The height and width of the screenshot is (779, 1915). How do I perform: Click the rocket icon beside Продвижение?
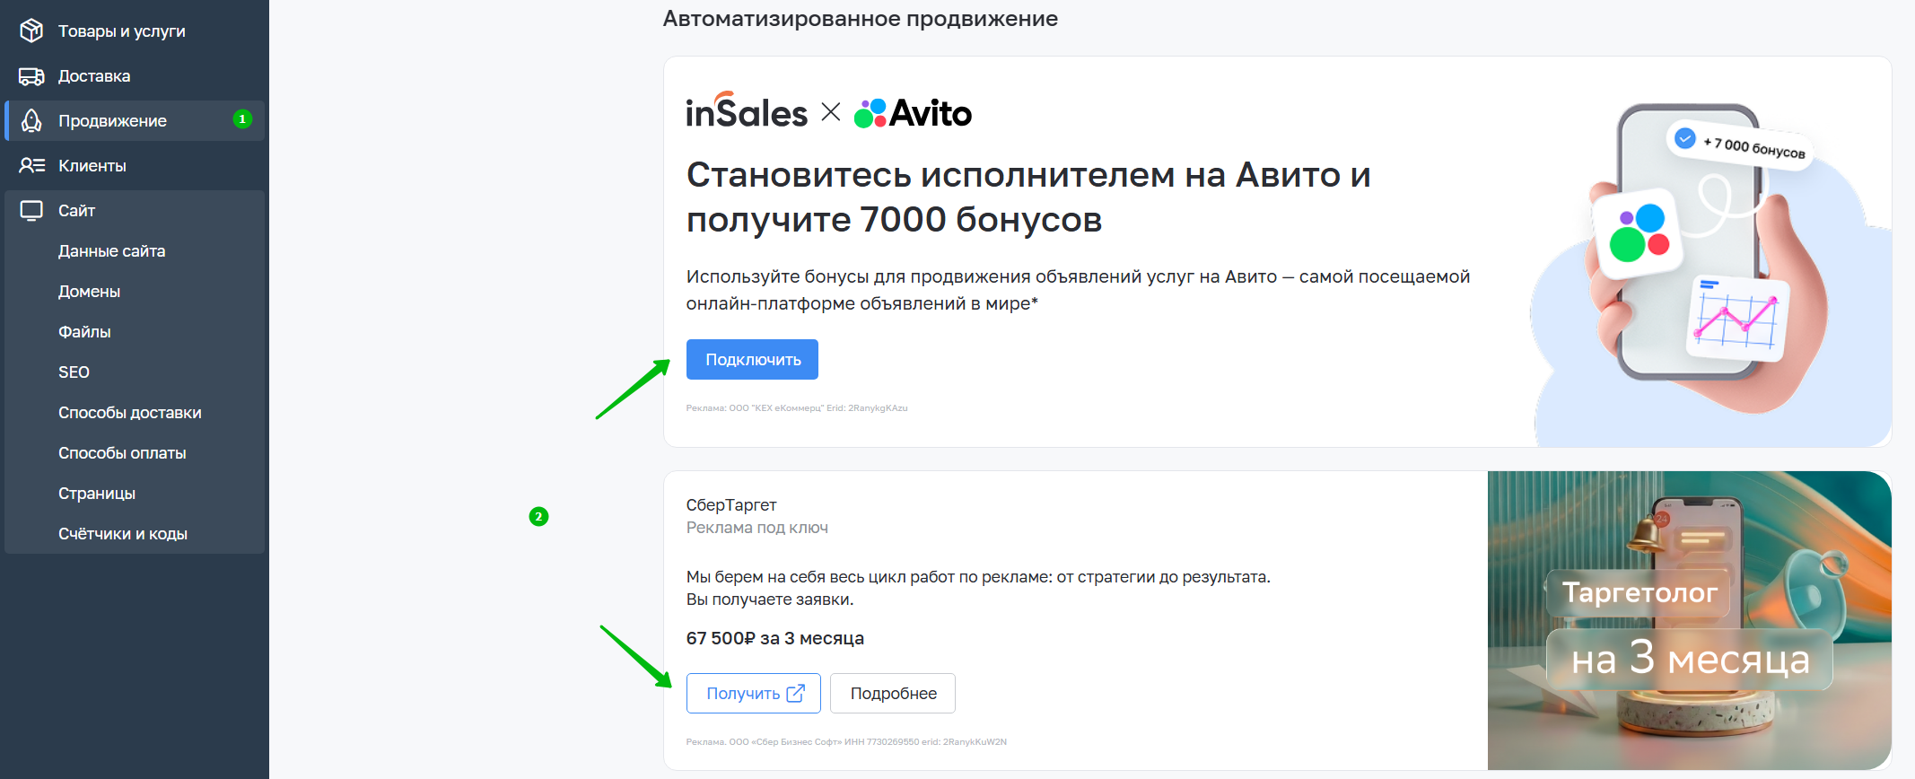coord(31,120)
